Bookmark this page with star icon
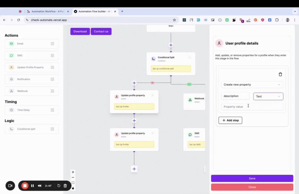 tap(174, 20)
